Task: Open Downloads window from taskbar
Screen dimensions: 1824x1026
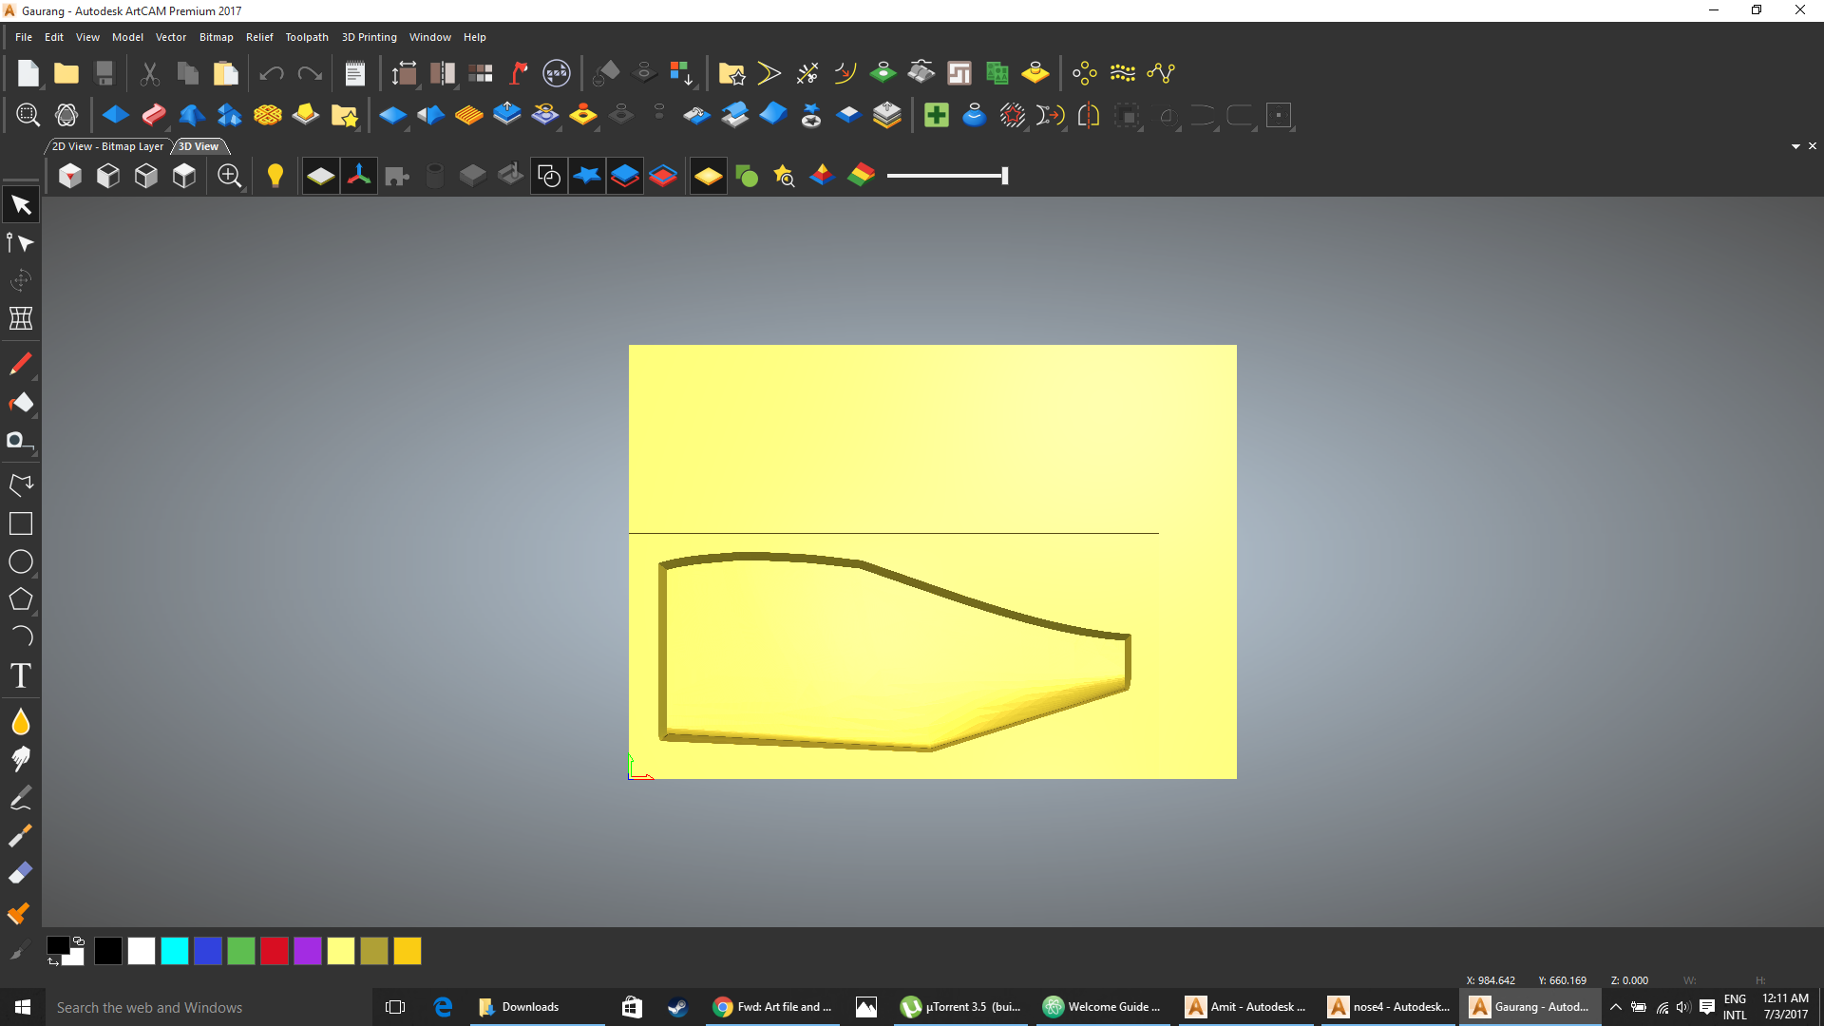Action: coord(537,1007)
